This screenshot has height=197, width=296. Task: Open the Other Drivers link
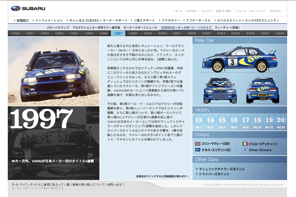coord(260,150)
